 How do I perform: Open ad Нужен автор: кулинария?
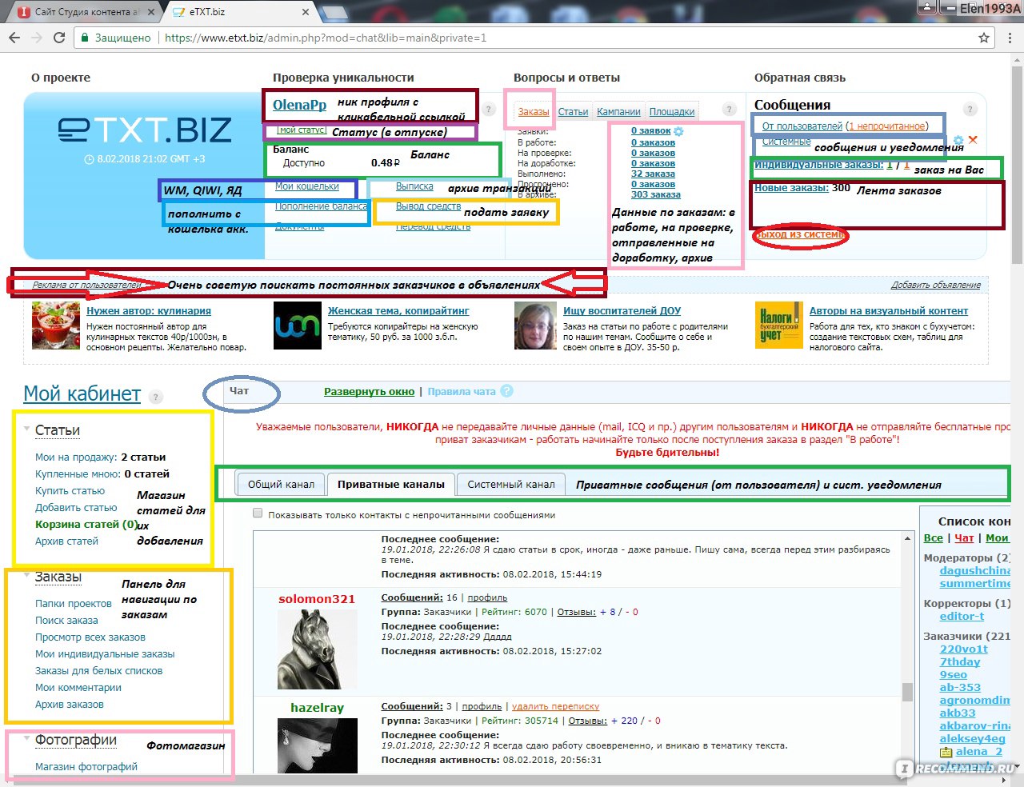pos(149,310)
